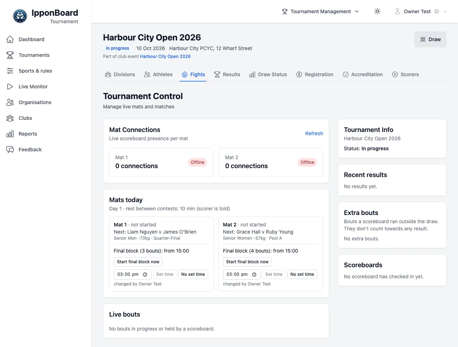Open the Scorers tab
The width and height of the screenshot is (458, 347).
[405, 74]
